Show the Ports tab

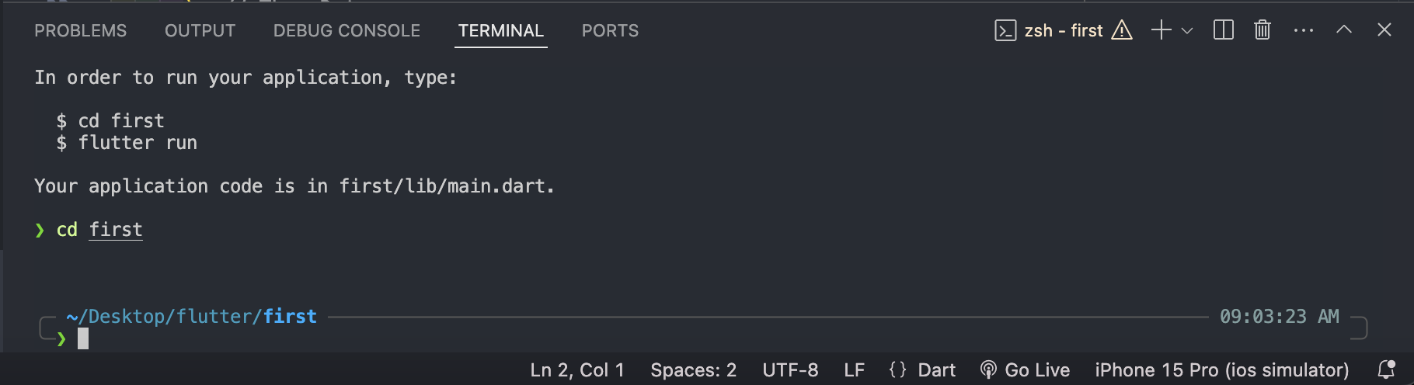(x=610, y=30)
